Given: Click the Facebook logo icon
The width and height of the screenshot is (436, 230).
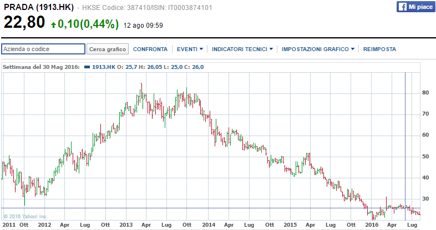Looking at the screenshot, I should 402,7.
